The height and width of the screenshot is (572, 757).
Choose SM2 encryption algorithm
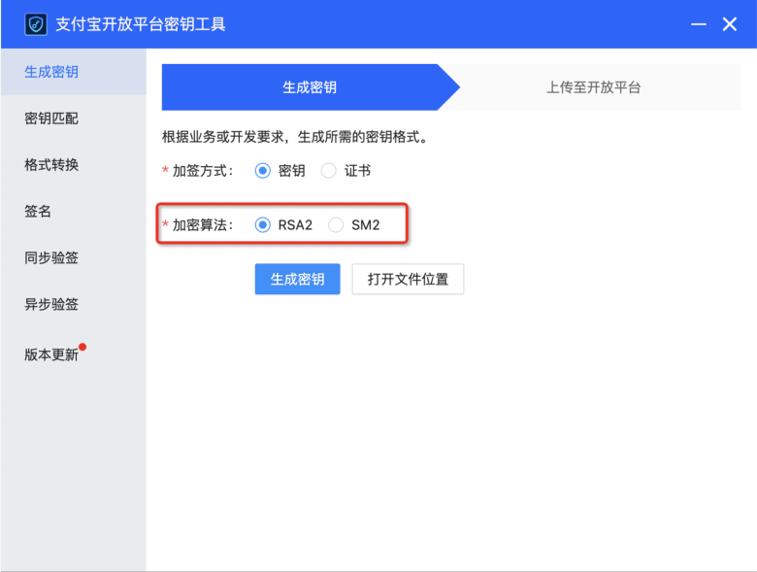[x=336, y=225]
